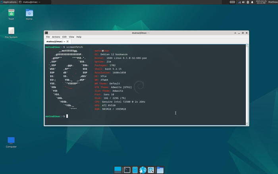Open the network status tray icon
Screen dimensions: 278x174
[239, 2]
